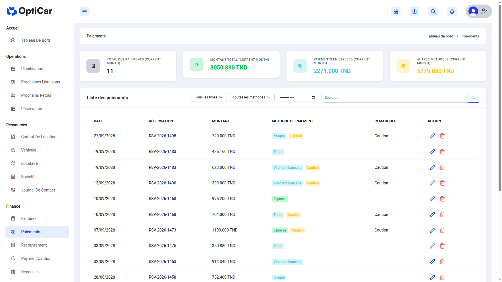Open the date picker calendar filter
The height and width of the screenshot is (282, 502).
(313, 97)
